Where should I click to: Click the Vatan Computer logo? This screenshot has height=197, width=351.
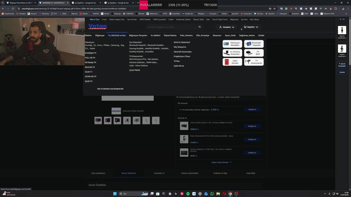tap(97, 27)
